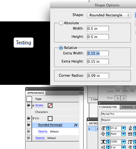The image size is (136, 149).
Task: Collapse the Fill disclosure triangle
Action: [33, 119]
